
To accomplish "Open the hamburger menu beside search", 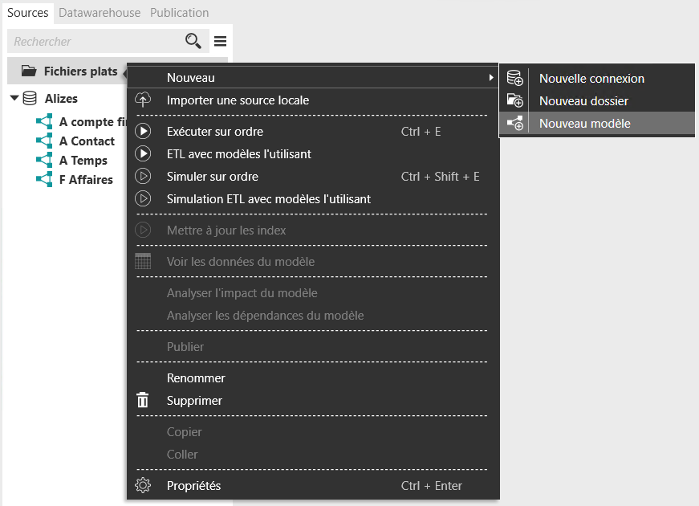I will [x=220, y=41].
